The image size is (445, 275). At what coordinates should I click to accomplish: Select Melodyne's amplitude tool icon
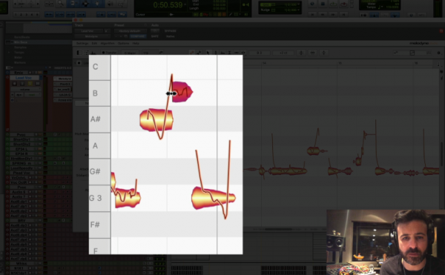(229, 53)
